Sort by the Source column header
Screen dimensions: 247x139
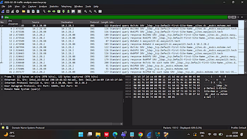click(x=46, y=22)
